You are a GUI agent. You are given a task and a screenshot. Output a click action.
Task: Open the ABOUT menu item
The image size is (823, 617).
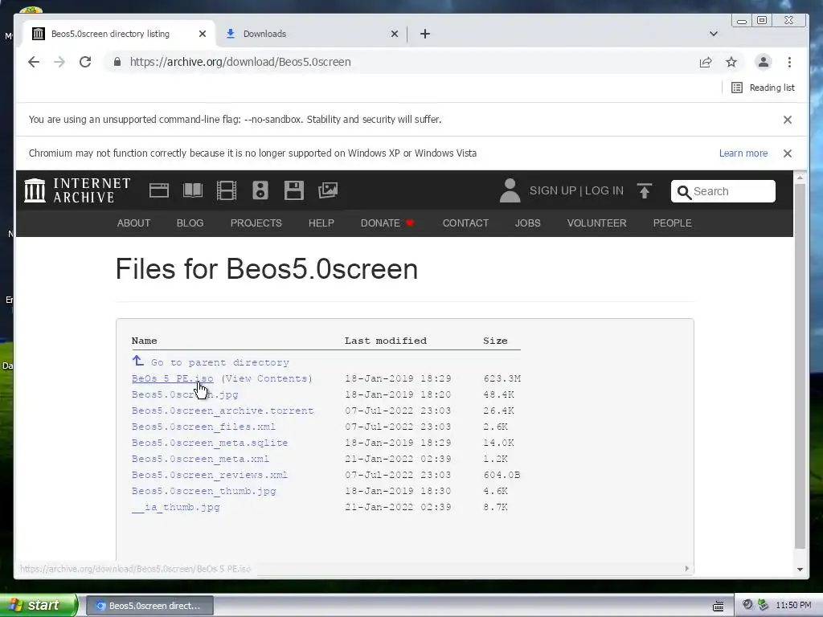point(134,223)
